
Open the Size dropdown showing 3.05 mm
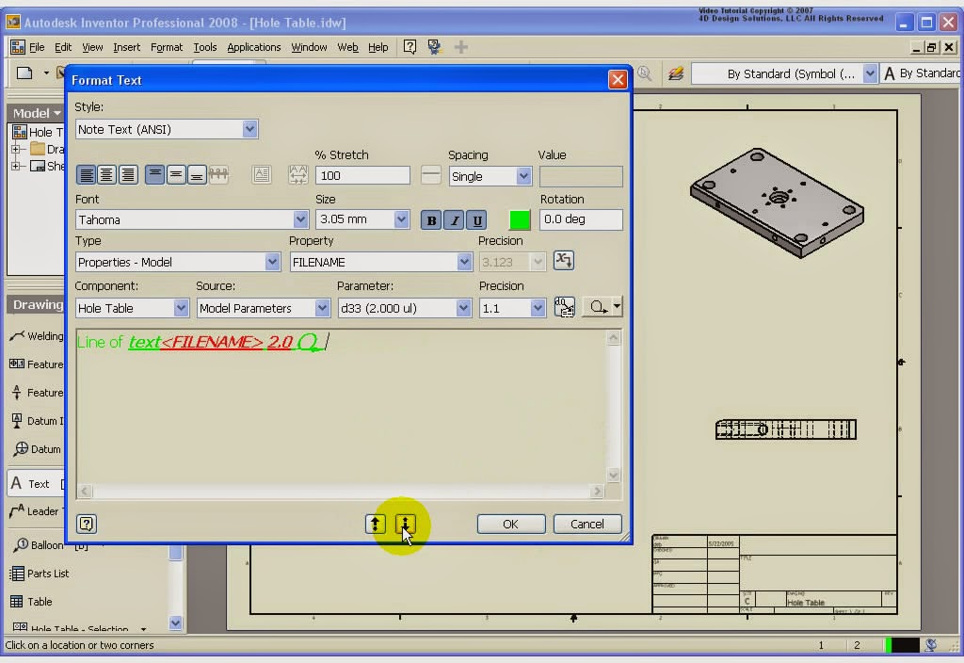[x=401, y=219]
